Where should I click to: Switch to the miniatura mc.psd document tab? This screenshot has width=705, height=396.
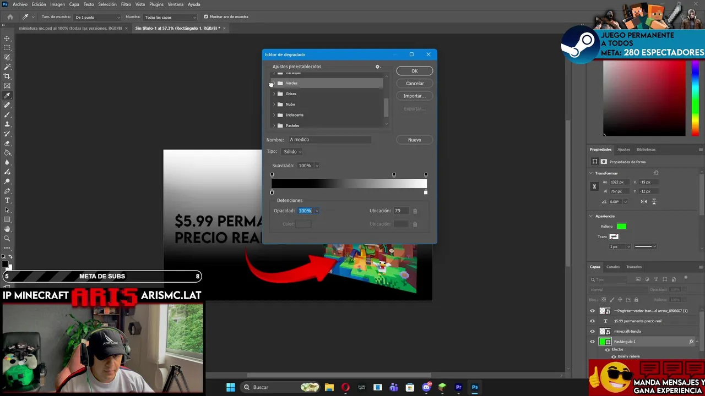point(70,28)
